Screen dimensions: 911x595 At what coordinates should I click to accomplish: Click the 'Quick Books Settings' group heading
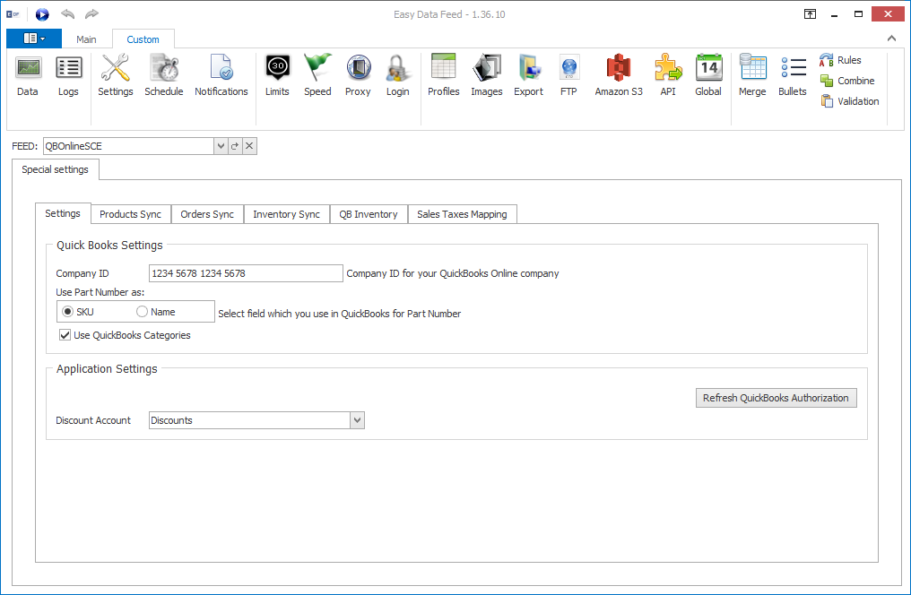(109, 245)
